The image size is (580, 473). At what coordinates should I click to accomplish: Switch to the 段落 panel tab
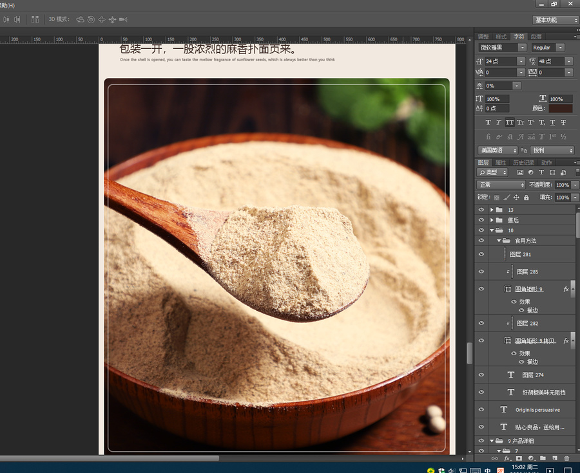click(x=536, y=37)
